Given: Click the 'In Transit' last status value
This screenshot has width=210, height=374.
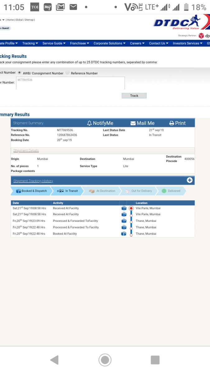Looking at the screenshot, I should [155, 135].
